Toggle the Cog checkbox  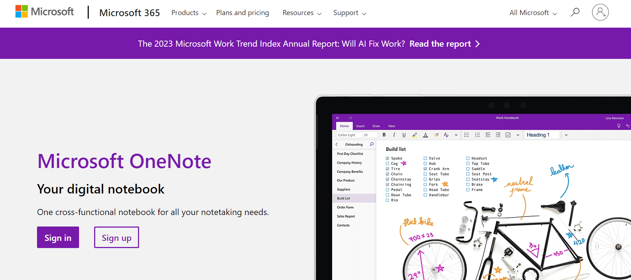click(x=387, y=164)
